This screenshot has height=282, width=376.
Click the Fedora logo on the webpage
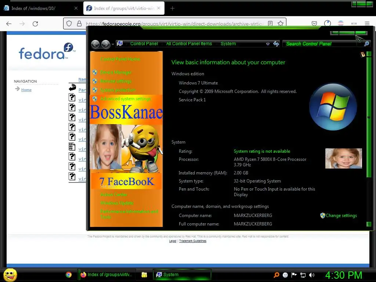pos(47,51)
